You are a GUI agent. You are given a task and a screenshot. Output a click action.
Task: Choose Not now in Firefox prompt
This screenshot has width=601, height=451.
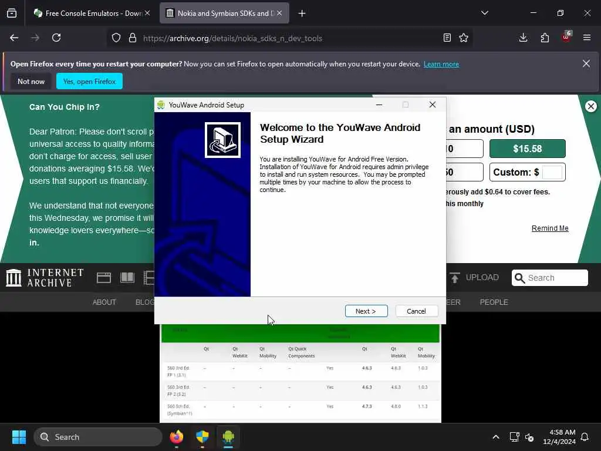(x=31, y=81)
